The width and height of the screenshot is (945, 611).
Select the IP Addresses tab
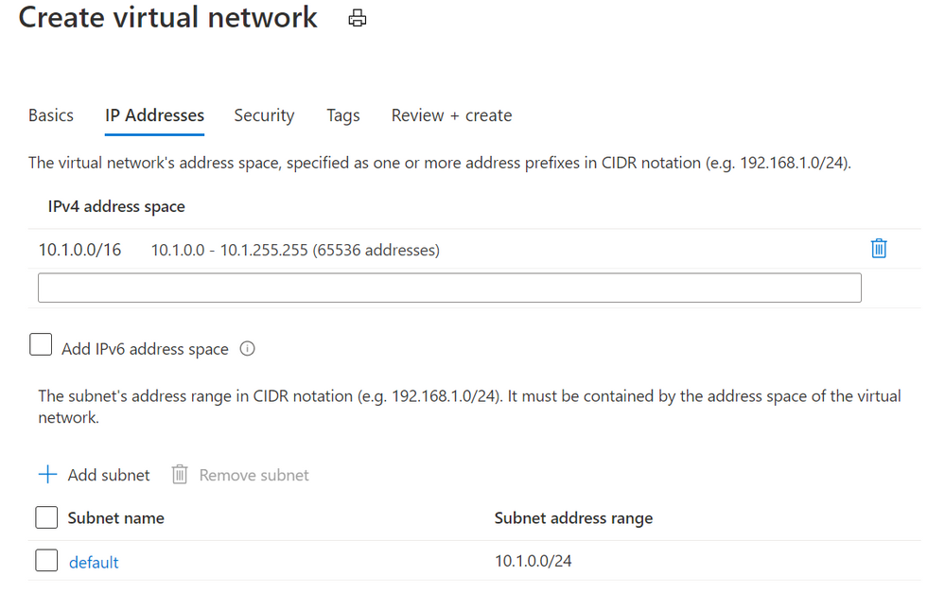153,114
